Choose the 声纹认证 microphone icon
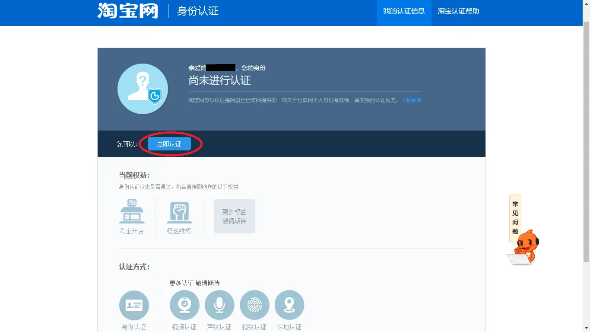Screen dimensions: 590x332 (219, 305)
